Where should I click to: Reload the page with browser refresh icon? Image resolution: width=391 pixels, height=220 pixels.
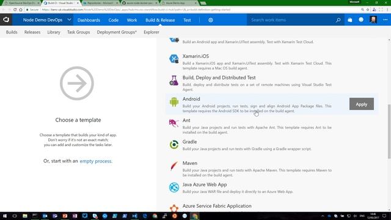(x=15, y=10)
